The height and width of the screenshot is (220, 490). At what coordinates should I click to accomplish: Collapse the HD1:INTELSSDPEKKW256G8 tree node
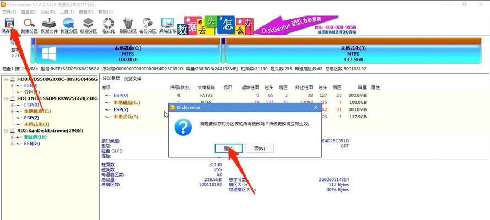[7, 98]
